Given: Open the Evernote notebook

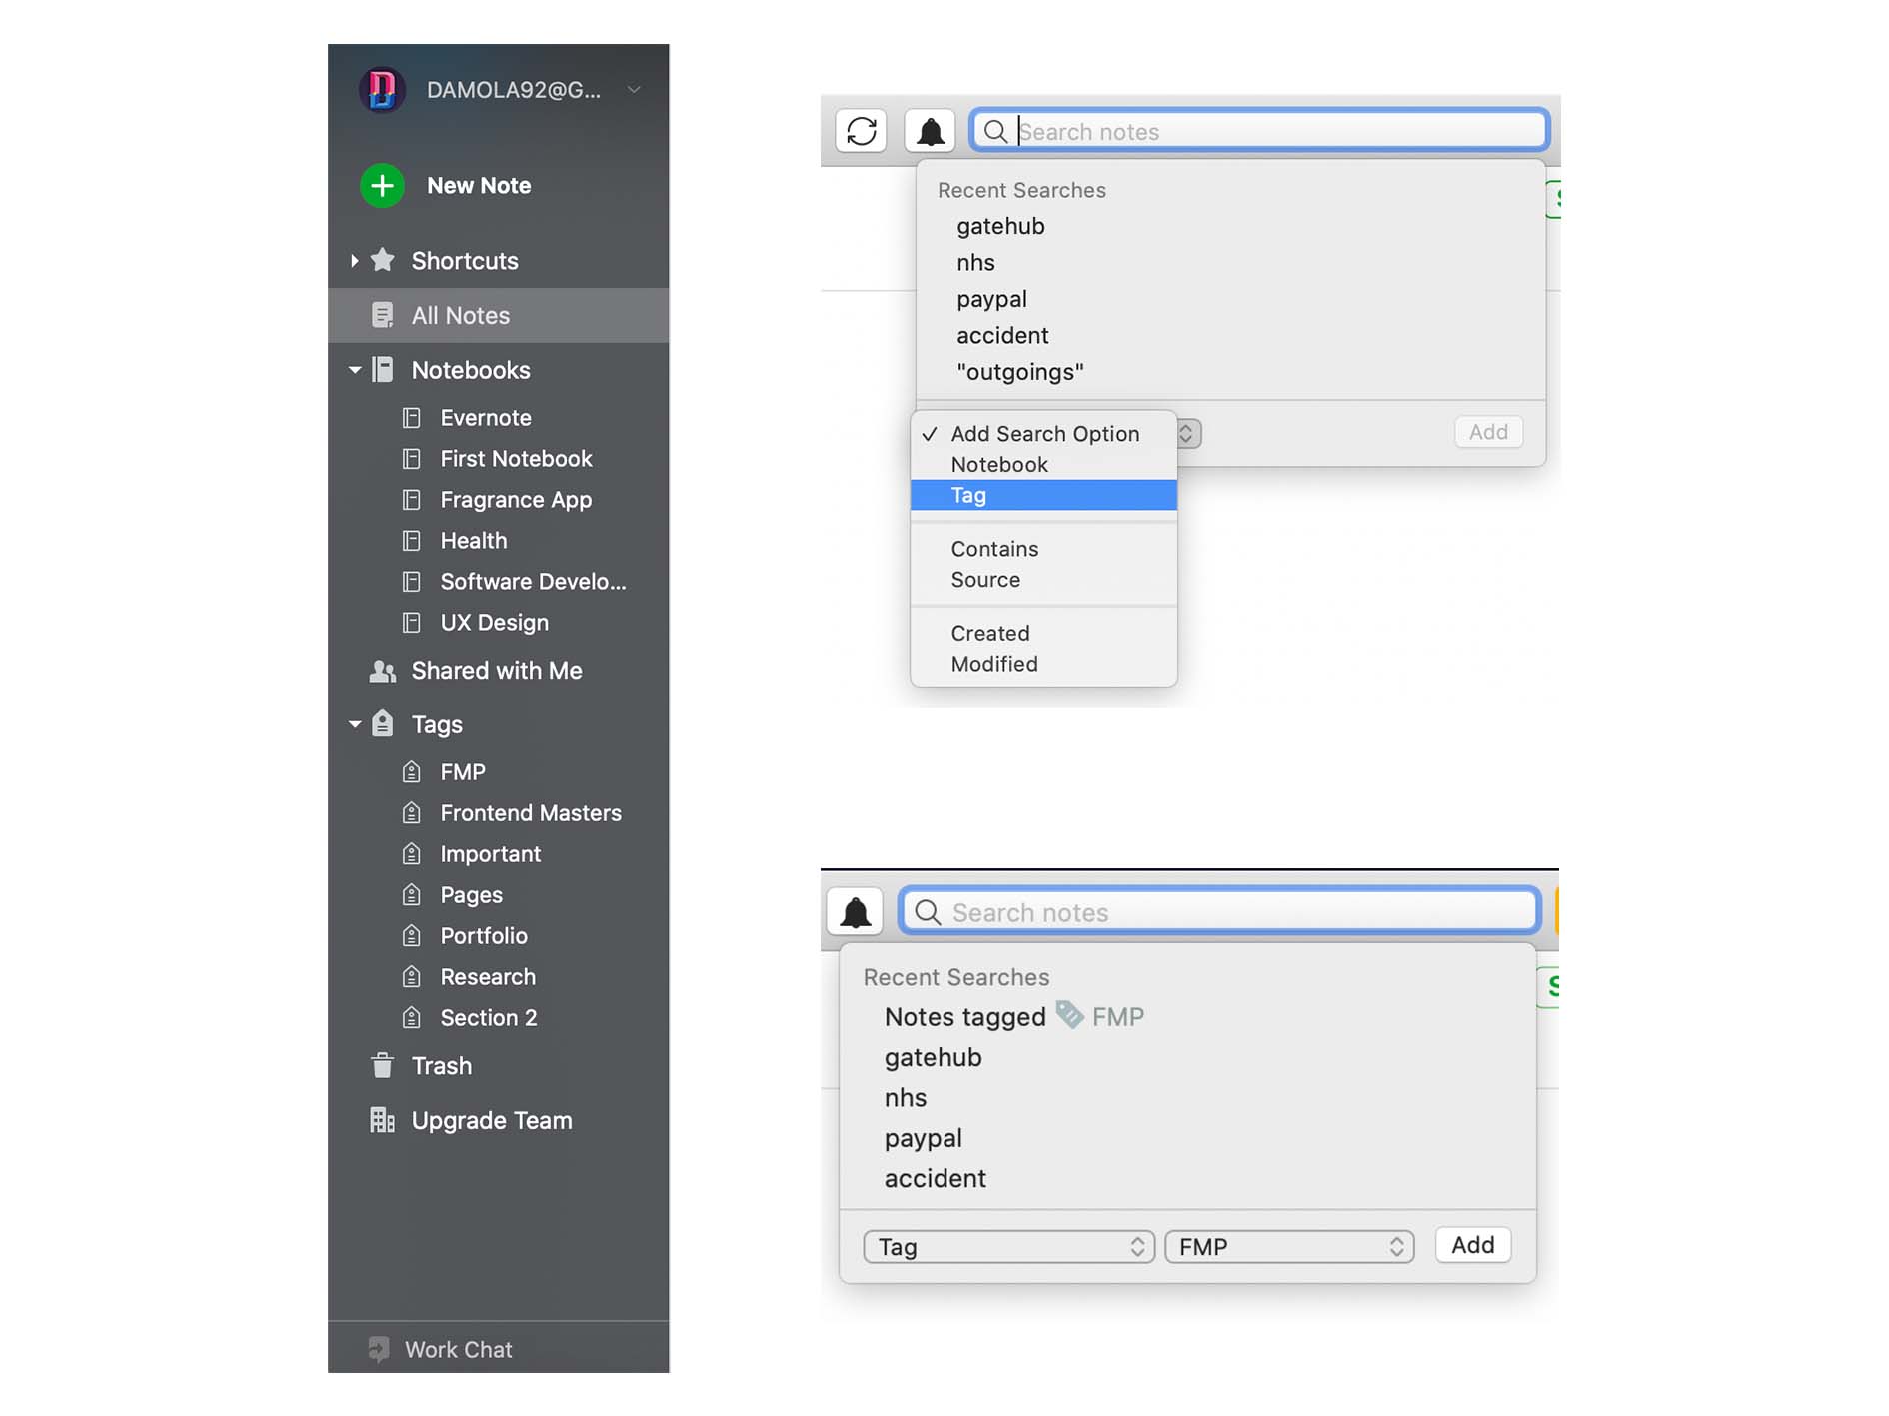Looking at the screenshot, I should (x=486, y=418).
